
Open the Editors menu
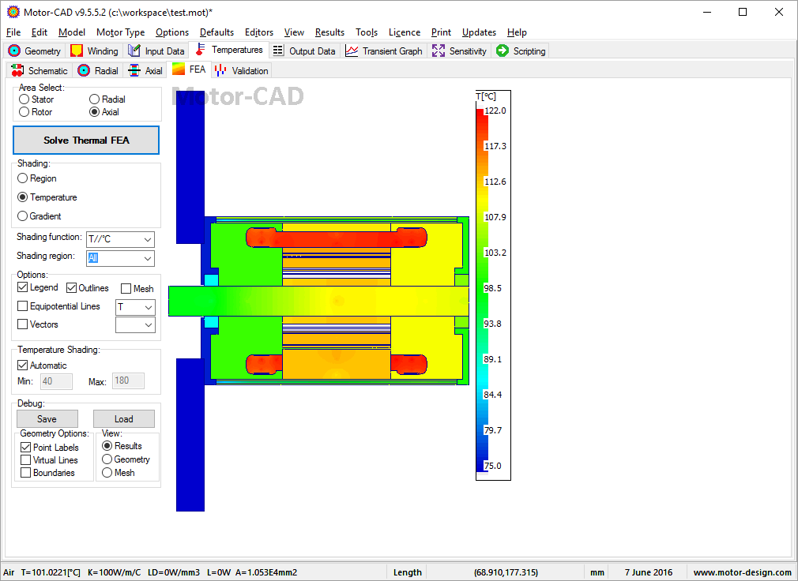click(x=258, y=32)
